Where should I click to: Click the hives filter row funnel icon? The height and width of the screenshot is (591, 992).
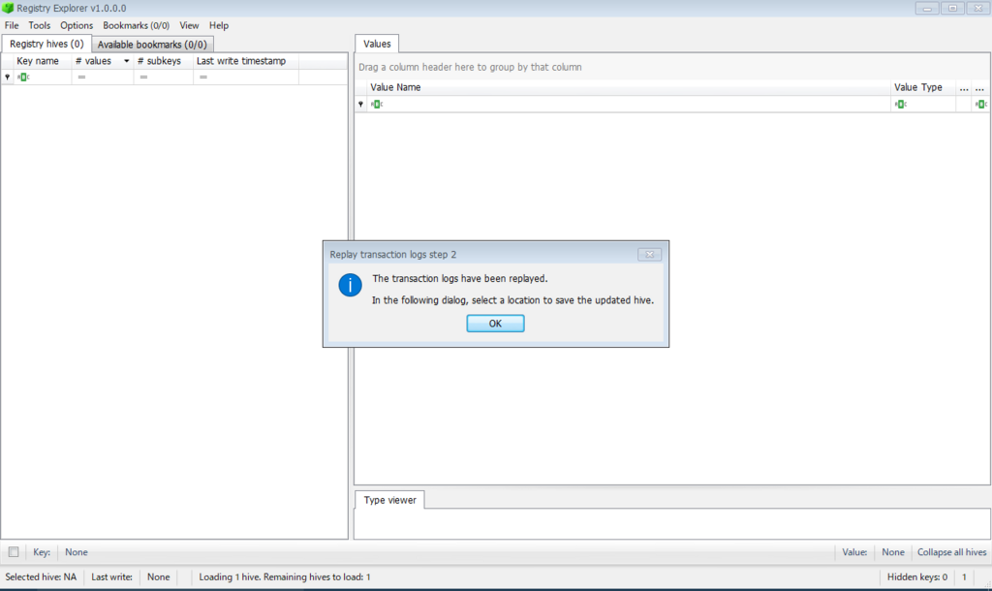(x=7, y=77)
